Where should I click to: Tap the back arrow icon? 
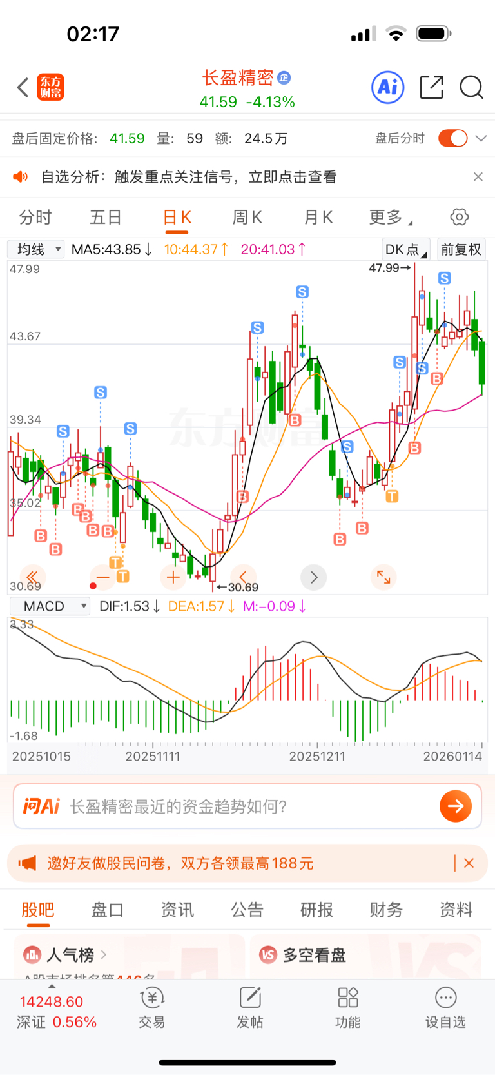point(23,87)
